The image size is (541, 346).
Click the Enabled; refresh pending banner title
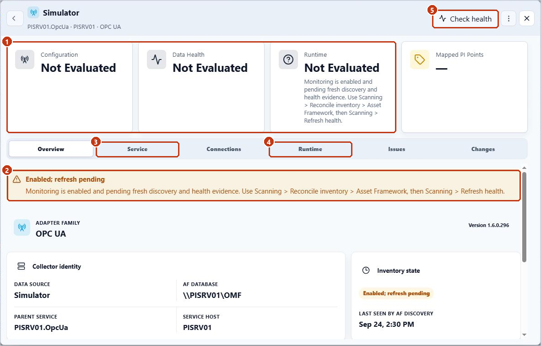click(65, 179)
